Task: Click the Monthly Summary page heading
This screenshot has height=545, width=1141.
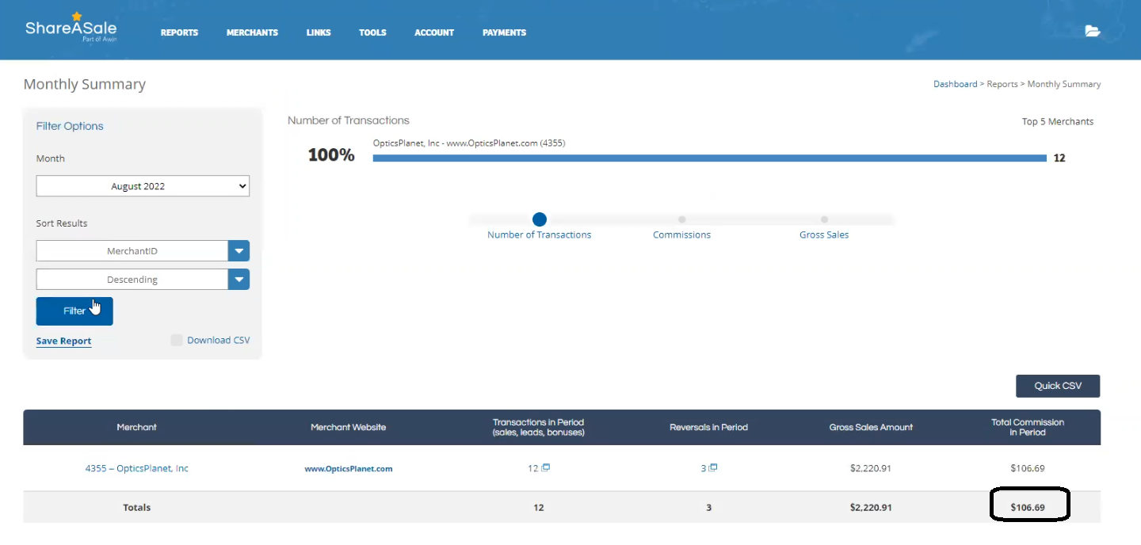Action: tap(85, 84)
